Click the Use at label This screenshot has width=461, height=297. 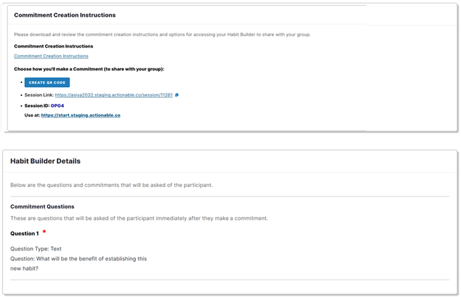pyautogui.click(x=32, y=115)
